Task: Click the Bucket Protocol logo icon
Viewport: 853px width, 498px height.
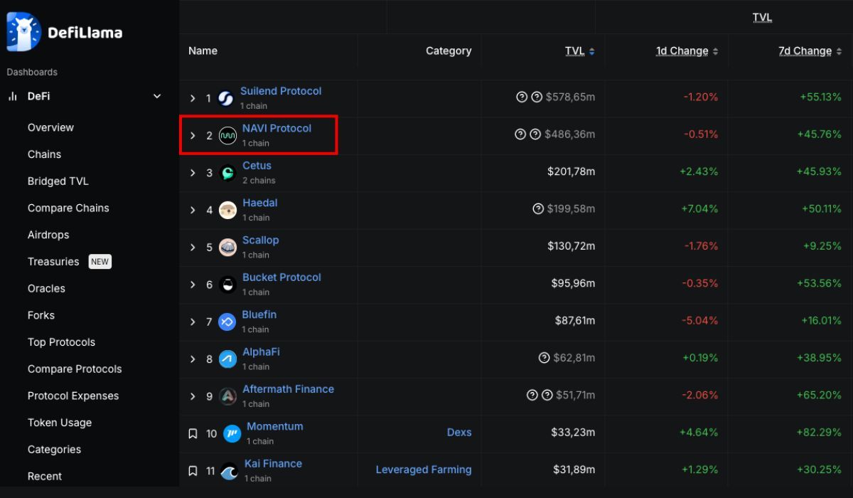Action: point(227,285)
